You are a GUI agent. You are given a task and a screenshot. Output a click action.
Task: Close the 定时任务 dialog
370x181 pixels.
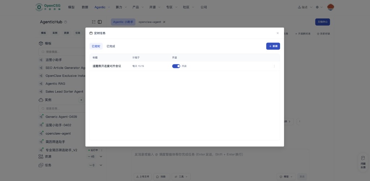coord(277,33)
